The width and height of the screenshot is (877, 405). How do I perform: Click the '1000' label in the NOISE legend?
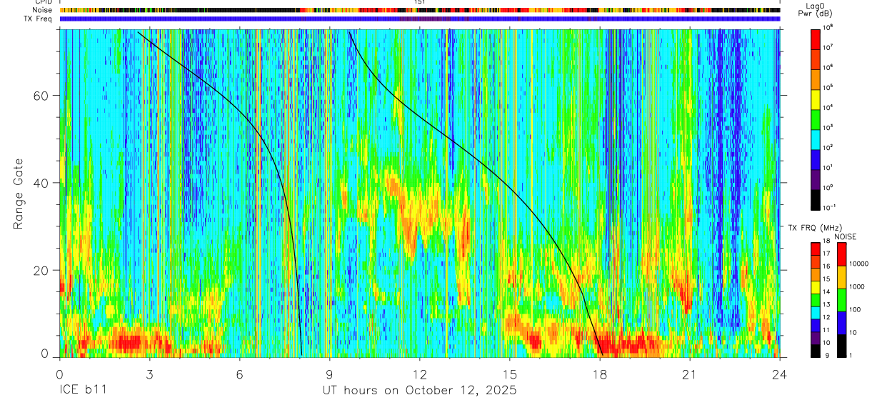(x=857, y=286)
